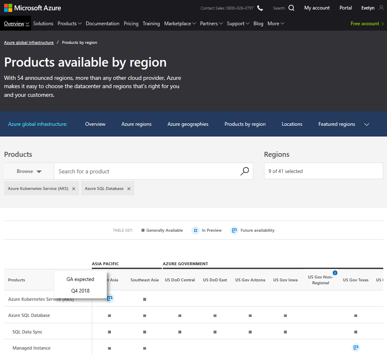Click the Southeast Asia column header
Image resolution: width=387 pixels, height=355 pixels.
(144, 280)
